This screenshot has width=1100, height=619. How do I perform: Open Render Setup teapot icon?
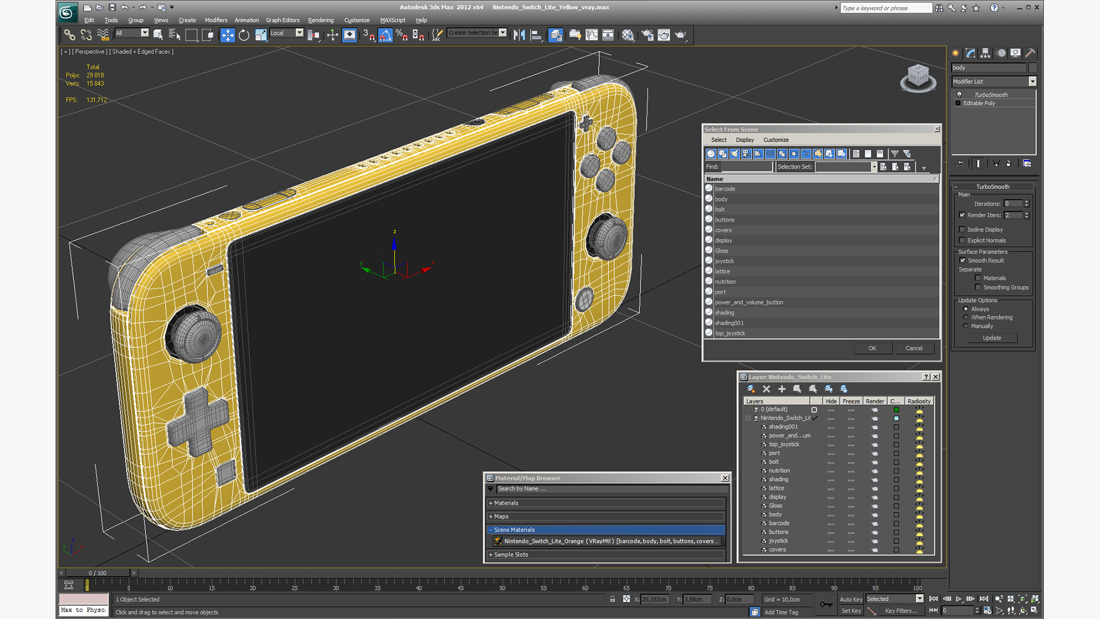[647, 35]
